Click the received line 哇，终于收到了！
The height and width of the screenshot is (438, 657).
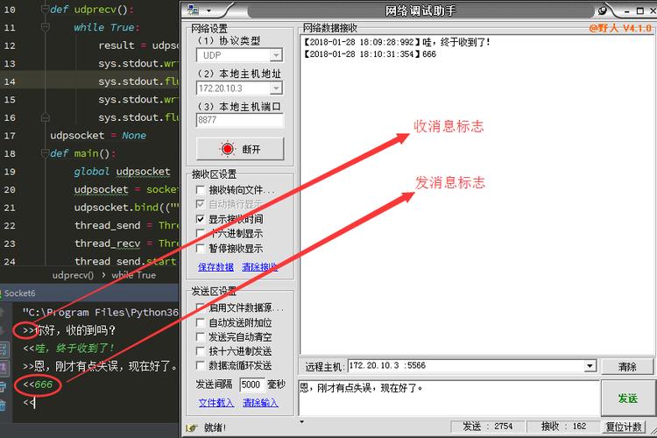point(396,42)
